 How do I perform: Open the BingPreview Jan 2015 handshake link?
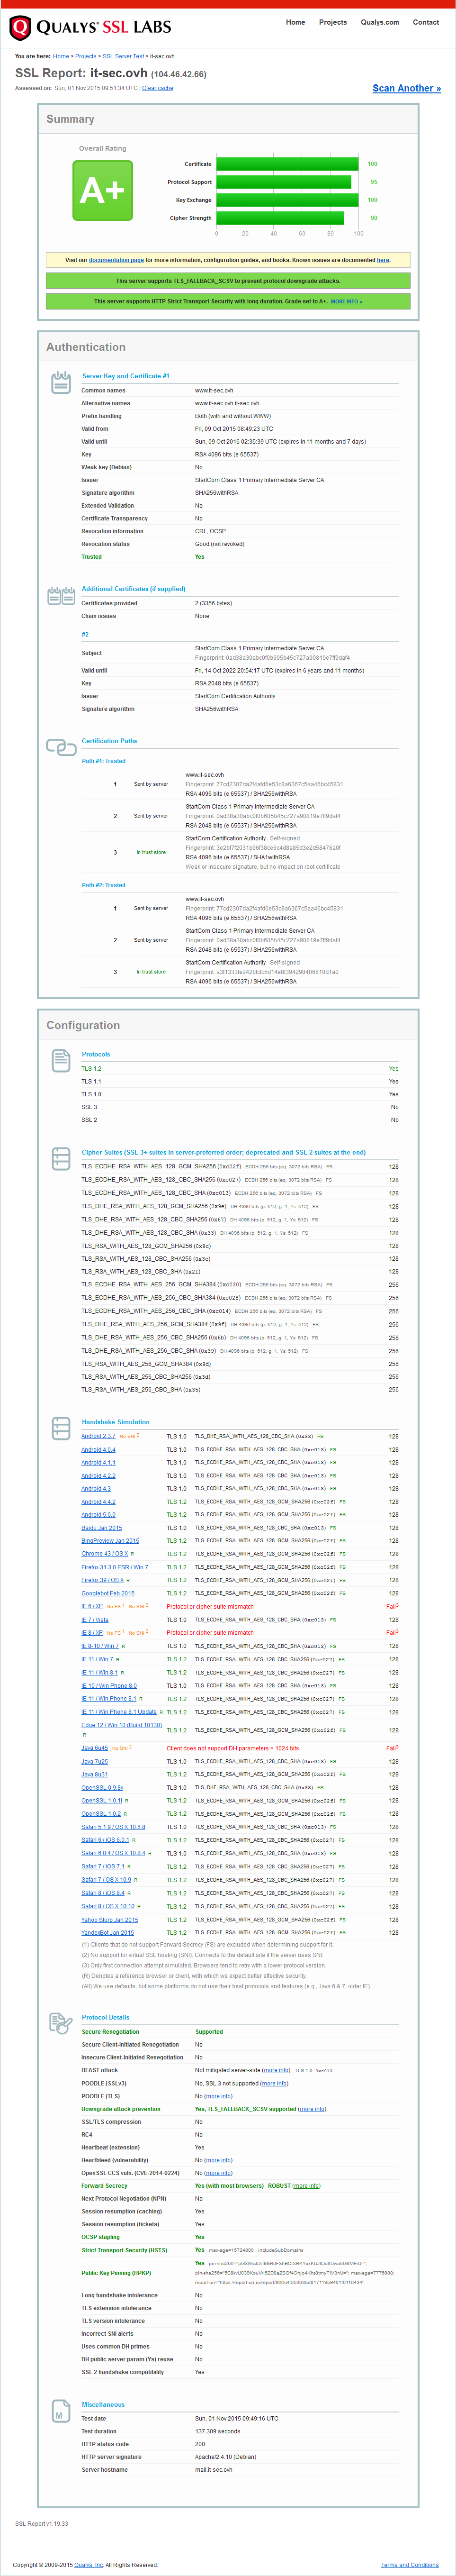point(110,1541)
